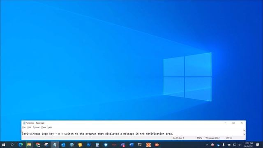Open File Explorer from taskbar
Viewport: 263px width, 148px height.
coord(29,145)
